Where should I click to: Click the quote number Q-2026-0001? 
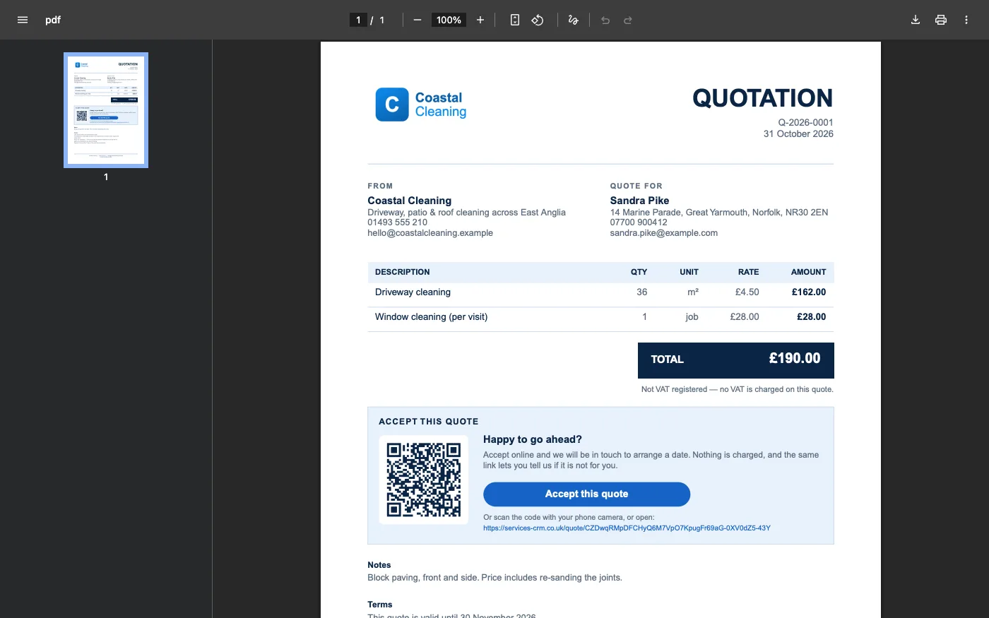(x=805, y=122)
